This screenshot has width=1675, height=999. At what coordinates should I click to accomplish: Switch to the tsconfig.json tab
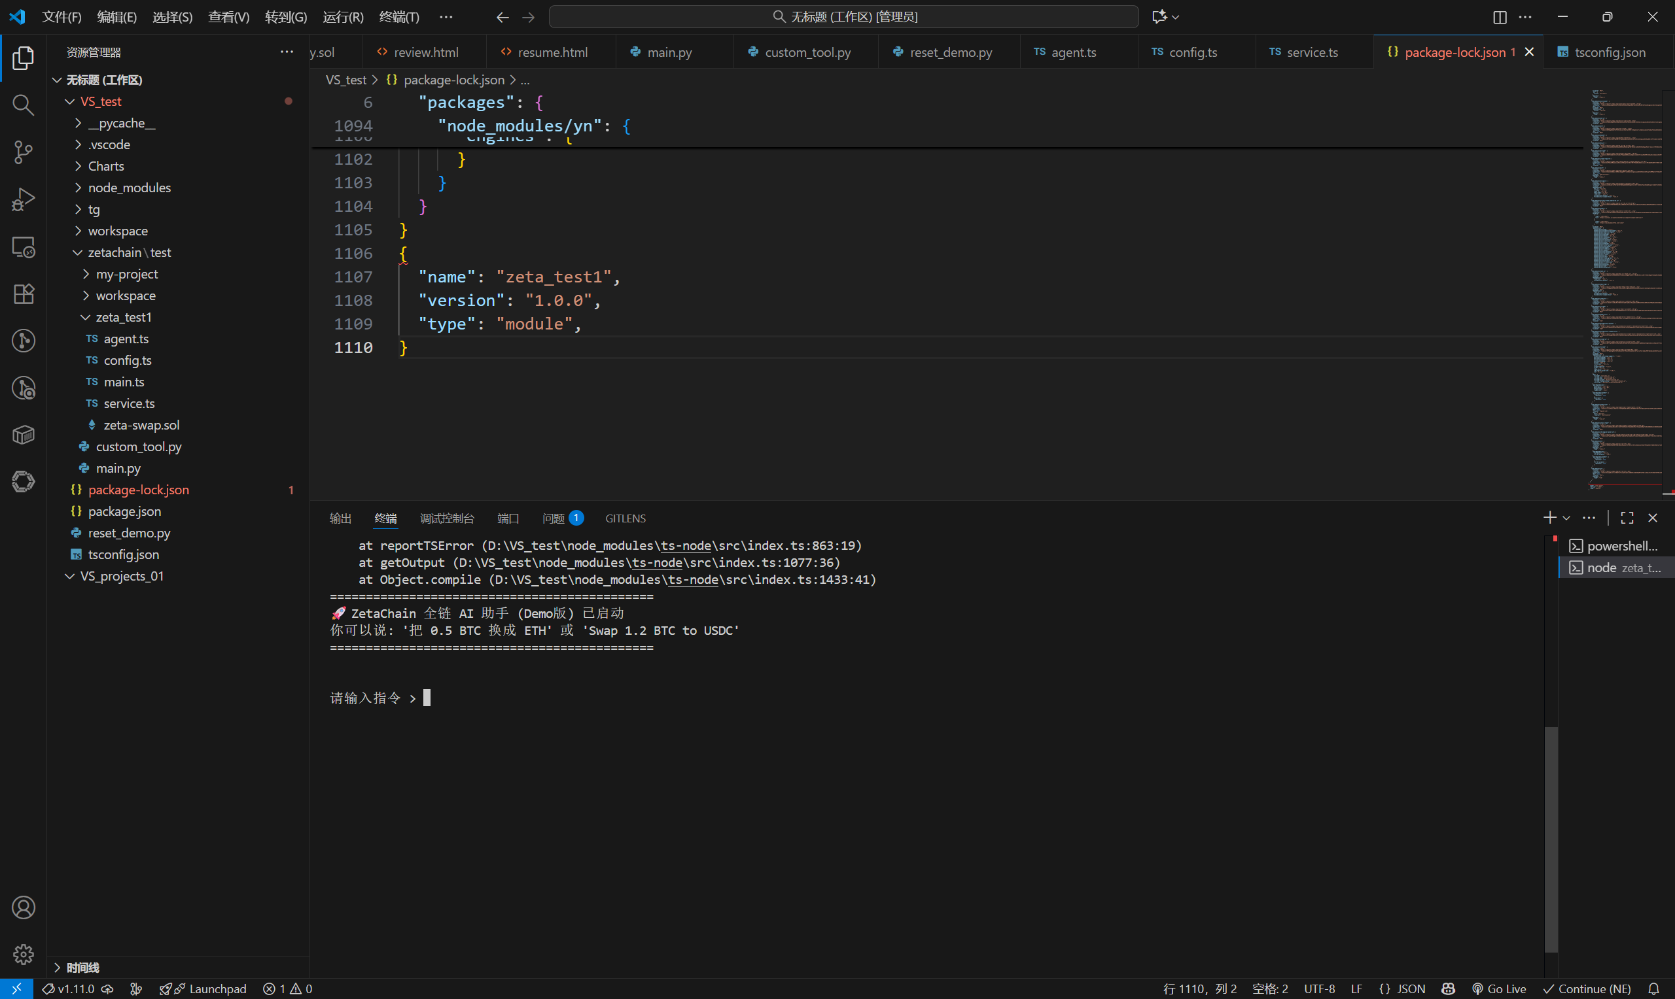point(1608,52)
